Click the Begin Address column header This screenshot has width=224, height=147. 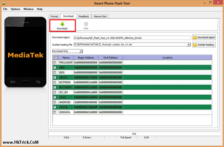point(86,58)
